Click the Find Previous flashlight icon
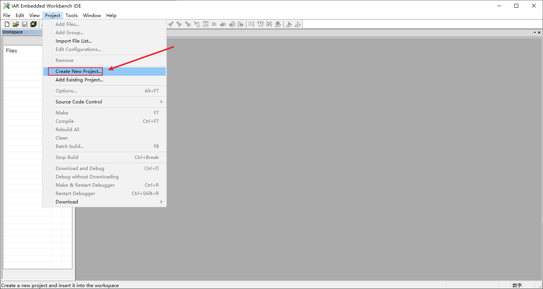 coord(171,24)
